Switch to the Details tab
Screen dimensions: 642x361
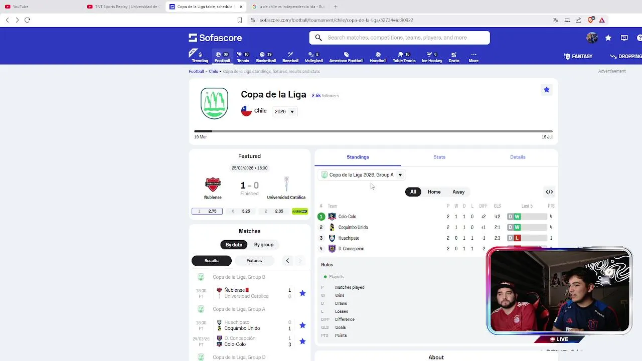click(518, 157)
